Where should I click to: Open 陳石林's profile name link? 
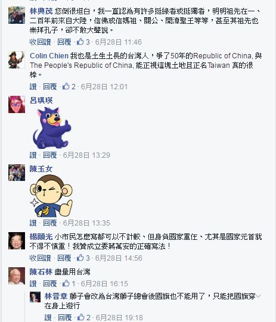point(41,272)
